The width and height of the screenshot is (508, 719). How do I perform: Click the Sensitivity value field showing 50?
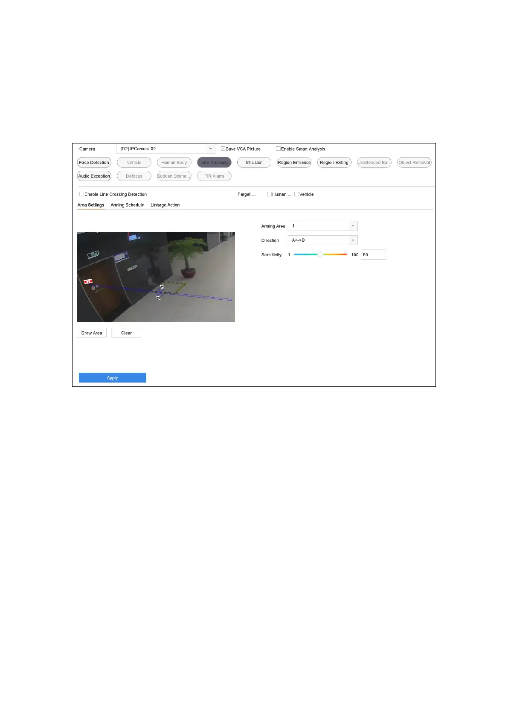[x=373, y=254]
